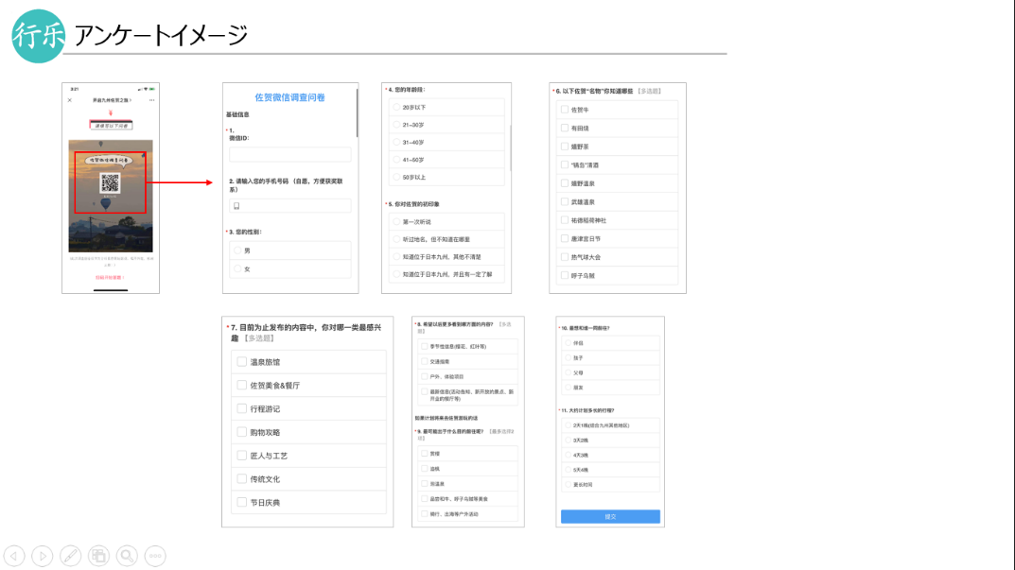This screenshot has height=570, width=1015.
Task: Tick the 佐贺牛 checkbox
Action: point(565,110)
